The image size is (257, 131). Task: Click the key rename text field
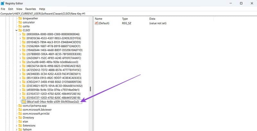(54, 102)
